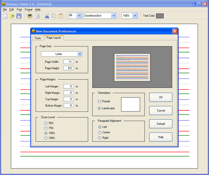
Task: Click the Paste clipboard icon
Action: (x=61, y=16)
